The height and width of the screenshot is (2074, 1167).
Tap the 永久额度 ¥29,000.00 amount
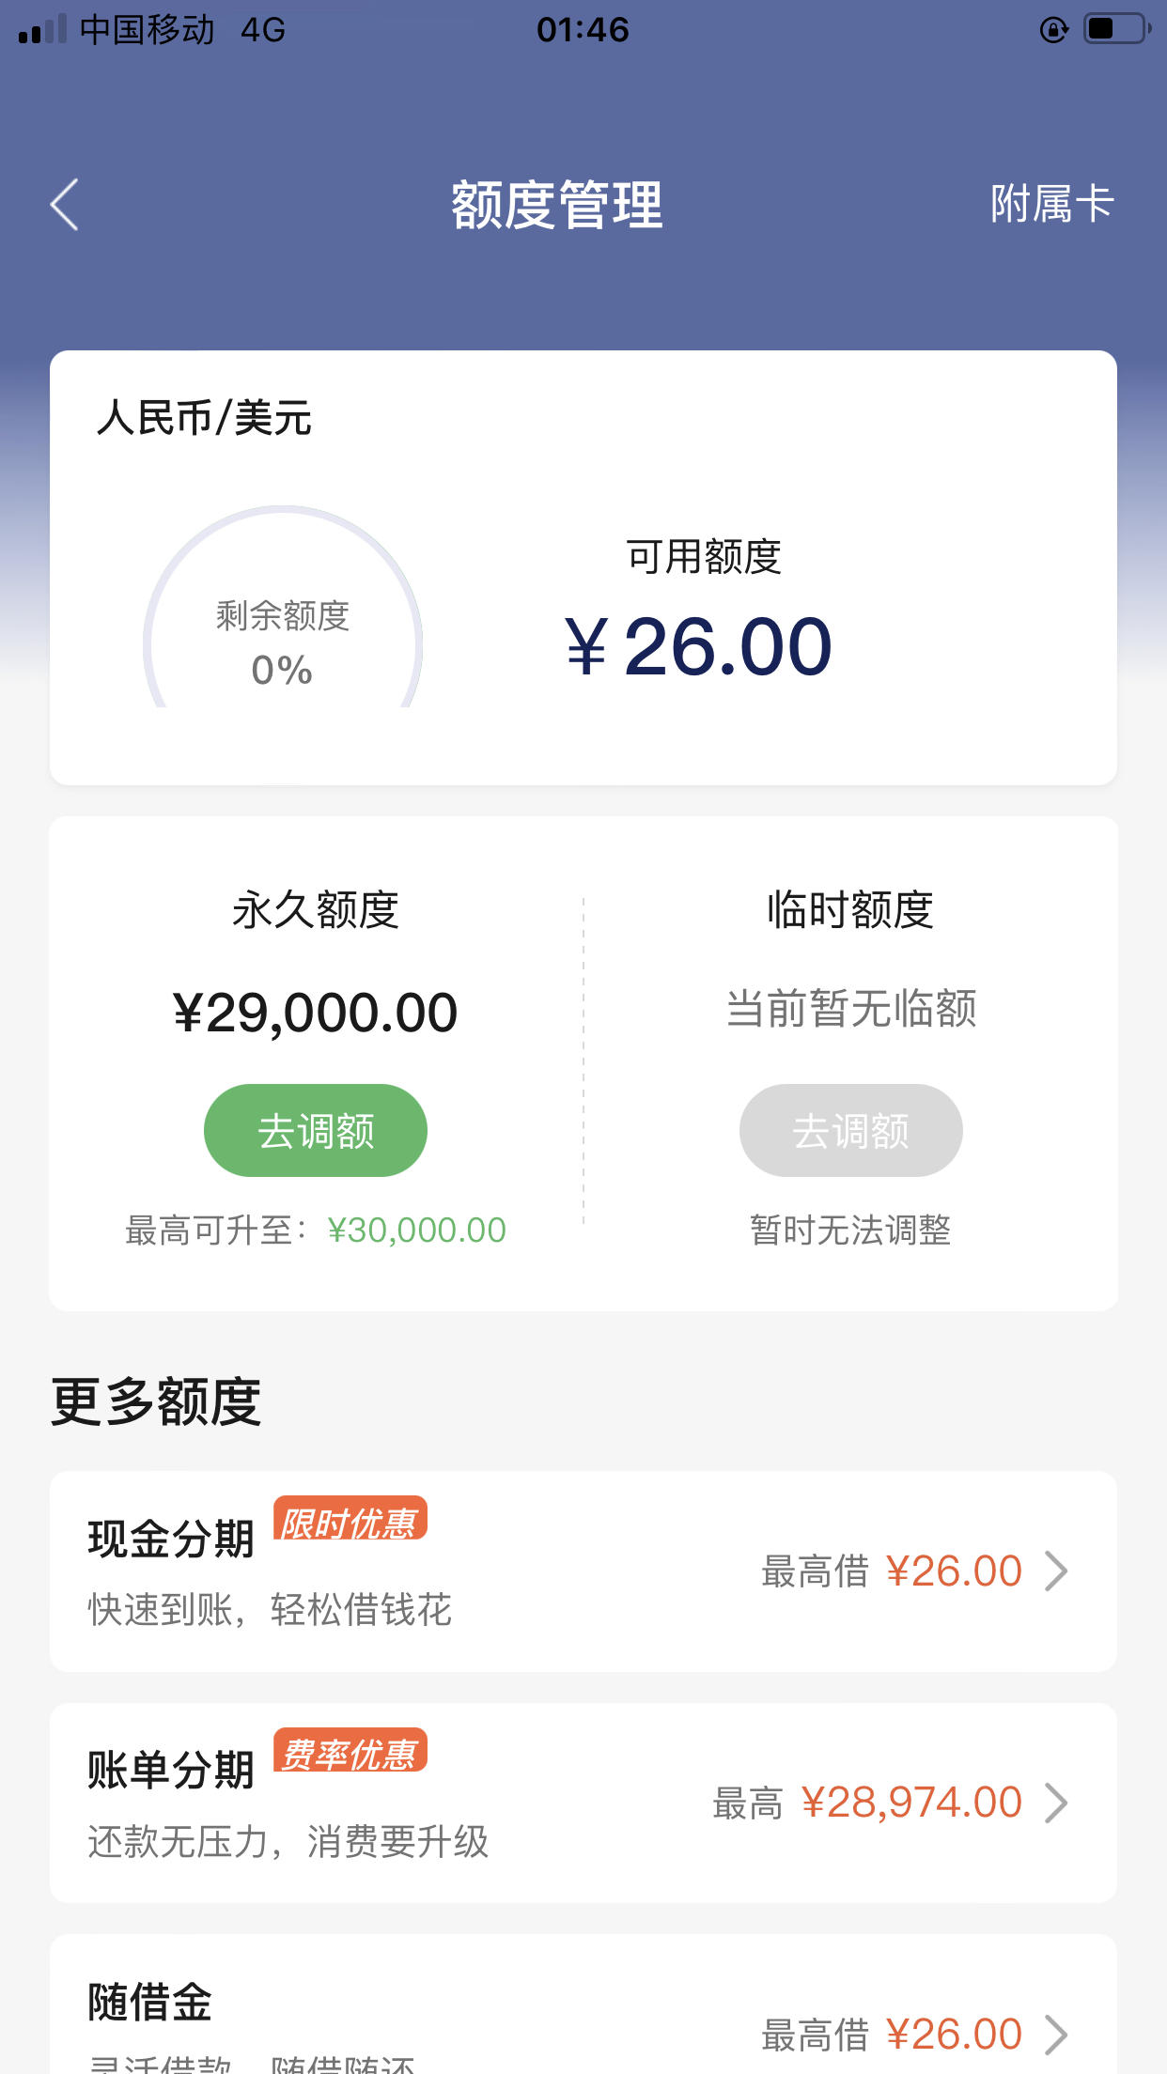[316, 1013]
